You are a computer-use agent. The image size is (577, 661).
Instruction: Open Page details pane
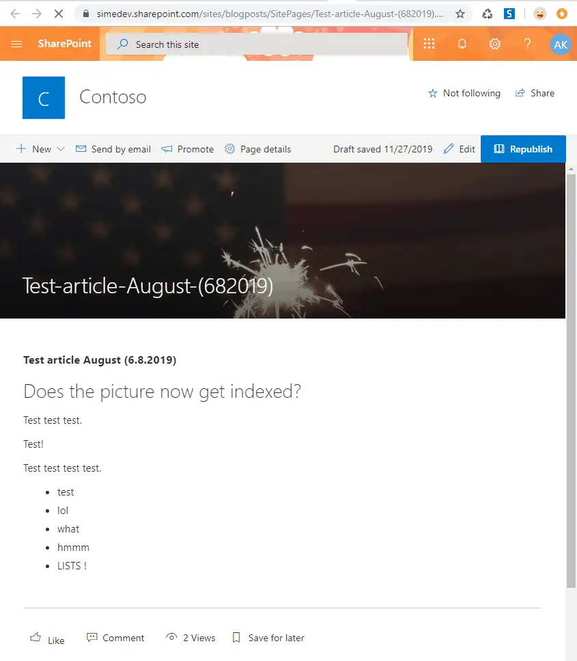point(258,149)
